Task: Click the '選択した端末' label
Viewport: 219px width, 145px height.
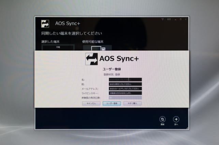Action: click(50, 41)
